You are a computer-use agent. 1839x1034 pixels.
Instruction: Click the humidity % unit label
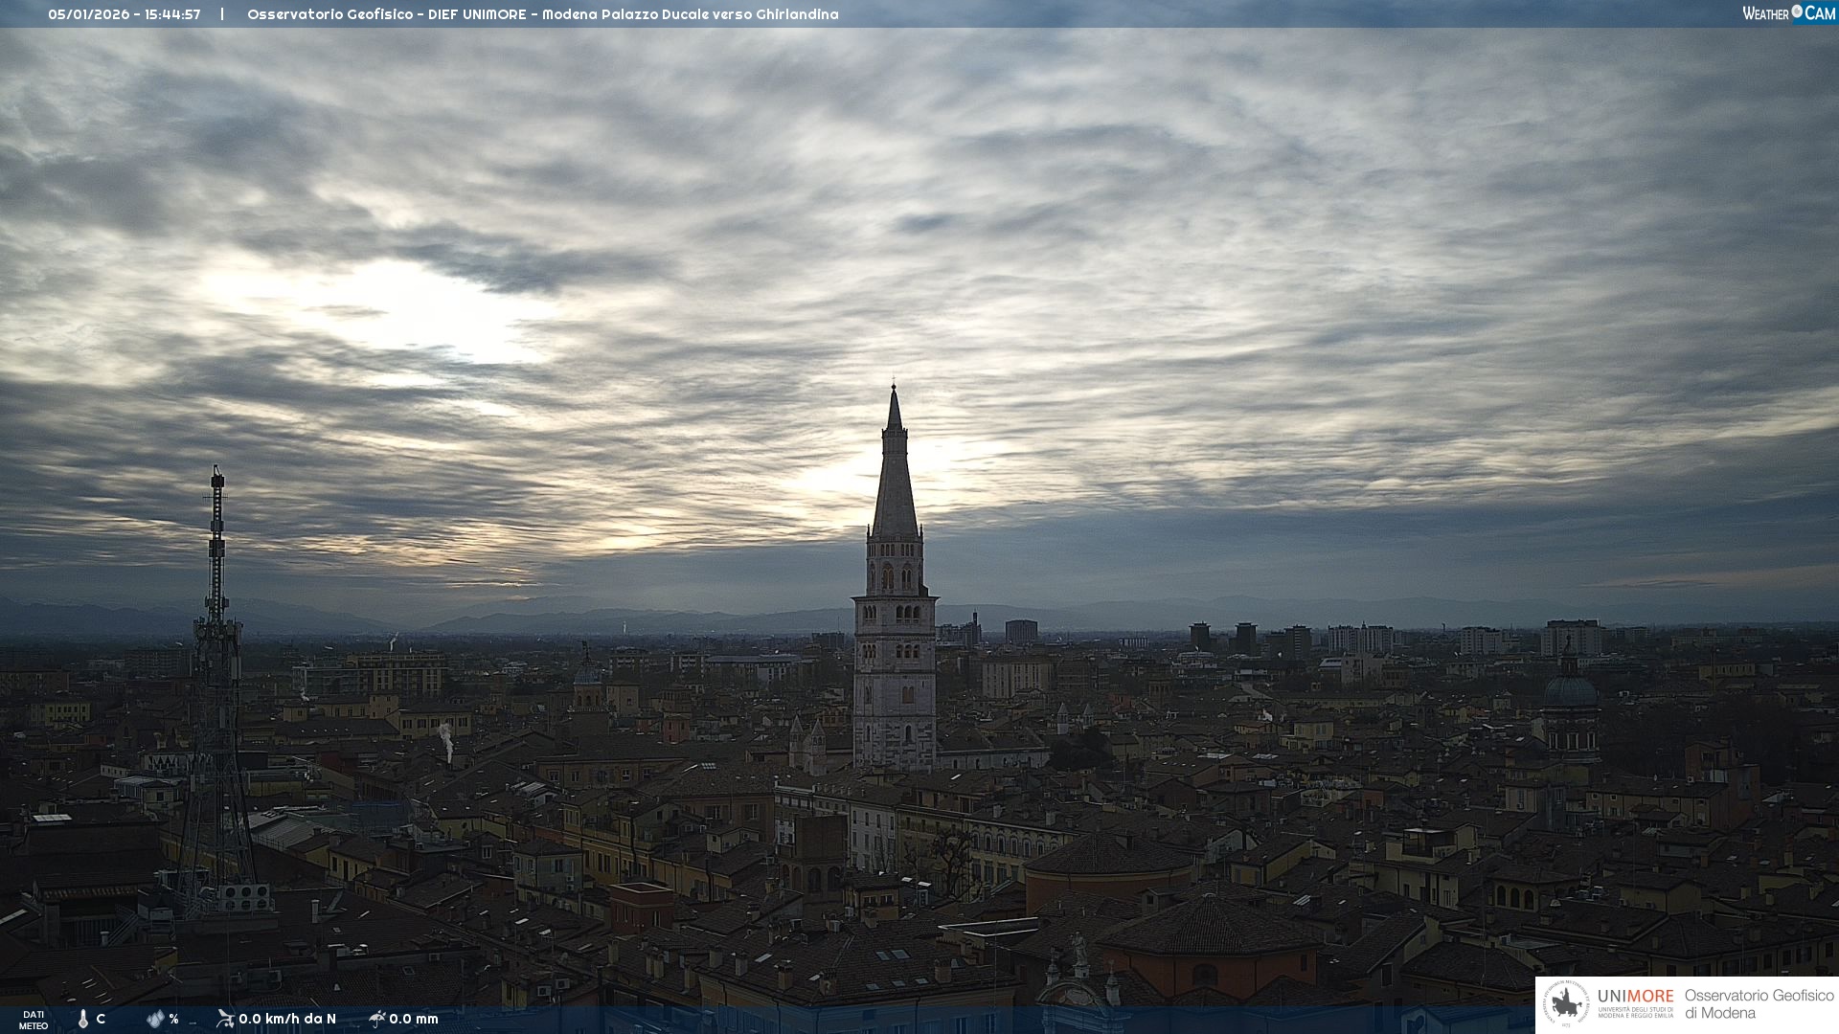click(x=173, y=1019)
